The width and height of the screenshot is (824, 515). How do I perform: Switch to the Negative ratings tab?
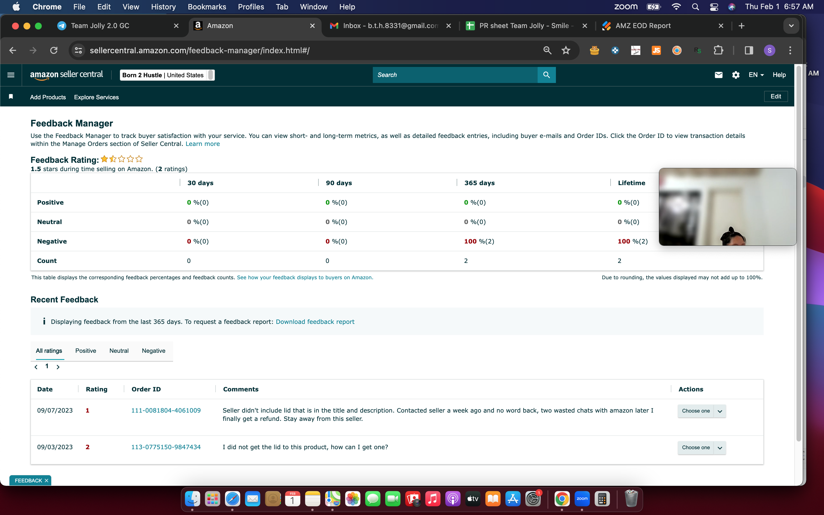click(154, 351)
